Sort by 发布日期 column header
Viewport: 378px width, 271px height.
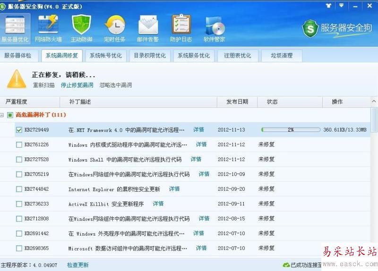(x=237, y=102)
